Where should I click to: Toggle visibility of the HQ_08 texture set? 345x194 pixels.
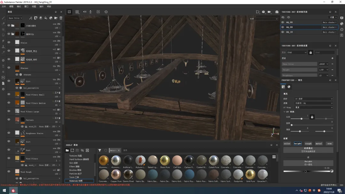283,22
